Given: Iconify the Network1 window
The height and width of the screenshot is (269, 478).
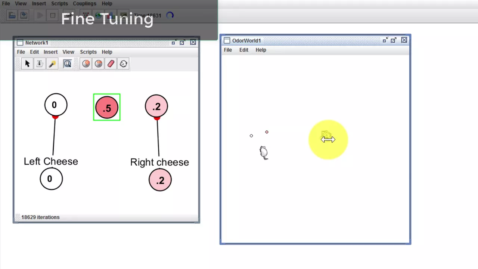Looking at the screenshot, I should [174, 42].
